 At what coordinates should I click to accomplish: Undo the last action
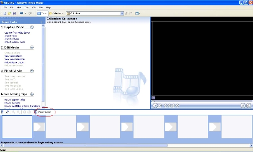pos(21,13)
